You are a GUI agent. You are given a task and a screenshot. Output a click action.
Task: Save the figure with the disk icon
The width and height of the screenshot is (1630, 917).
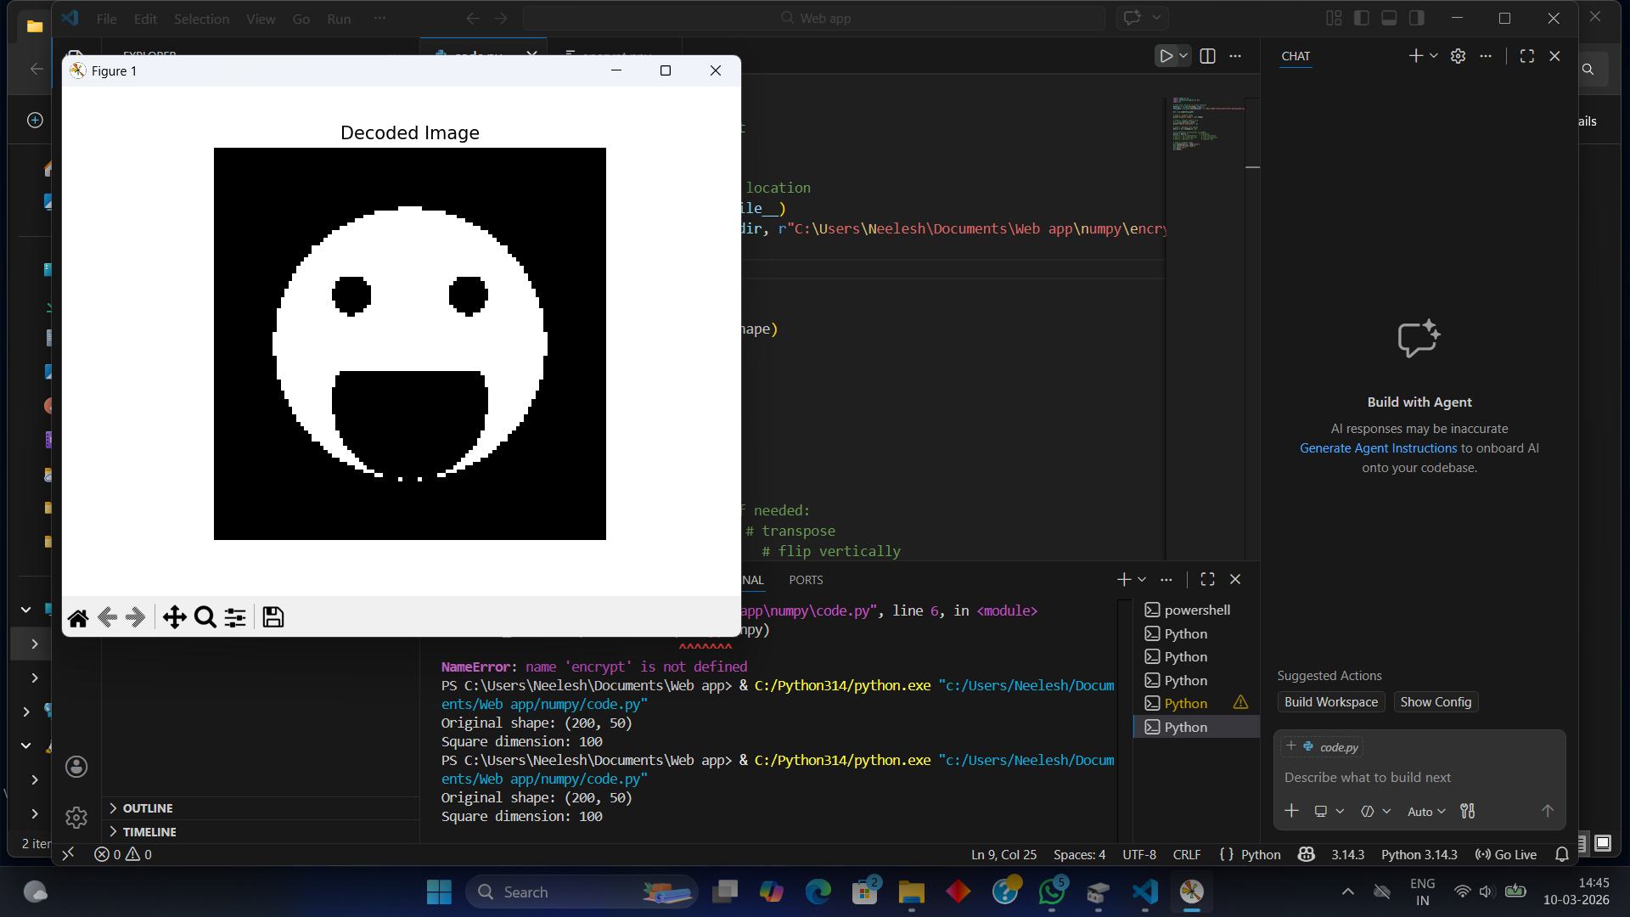click(273, 617)
